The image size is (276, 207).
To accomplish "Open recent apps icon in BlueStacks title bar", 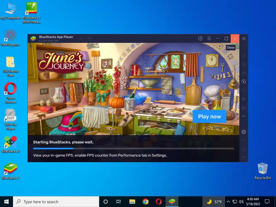I will click(x=89, y=39).
